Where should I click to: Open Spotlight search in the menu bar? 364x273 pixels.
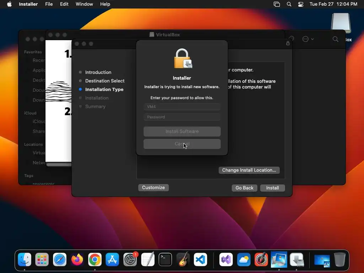tap(289, 4)
